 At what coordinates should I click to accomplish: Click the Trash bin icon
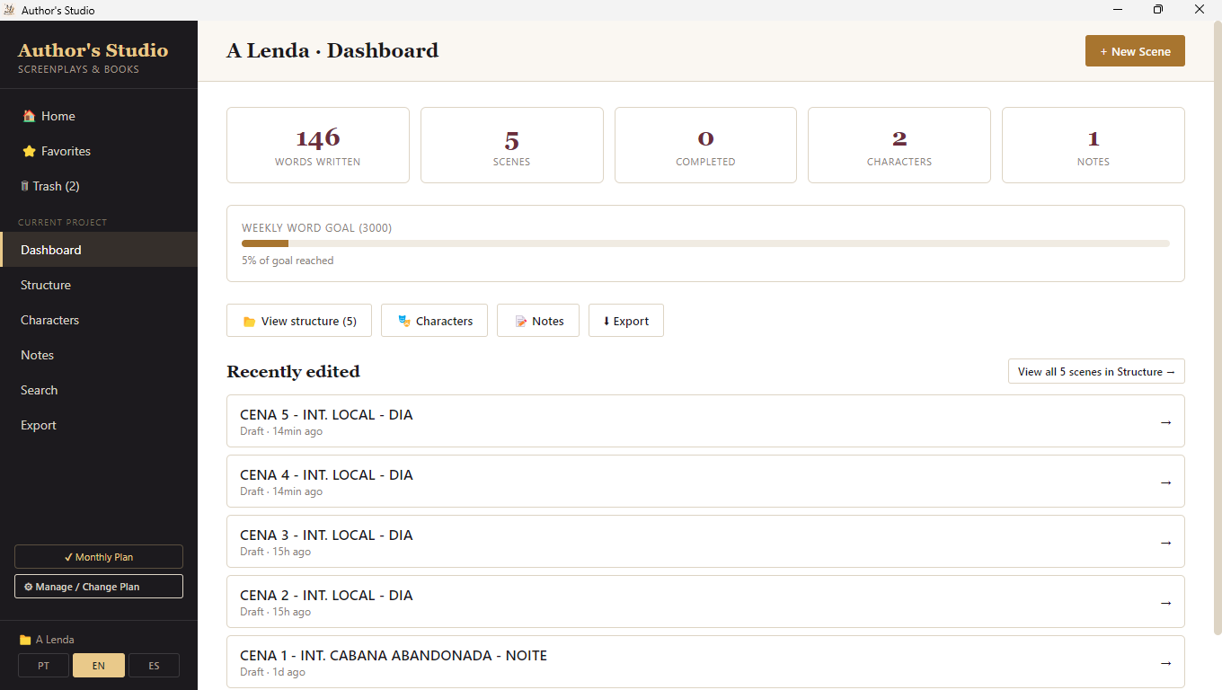coord(24,186)
